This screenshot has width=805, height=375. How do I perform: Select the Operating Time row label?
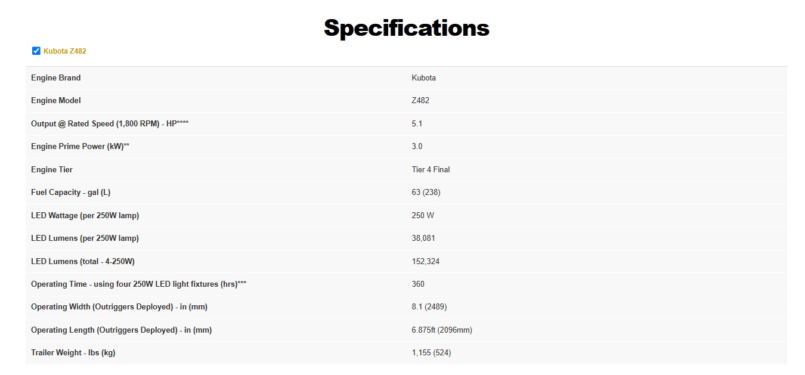click(138, 284)
